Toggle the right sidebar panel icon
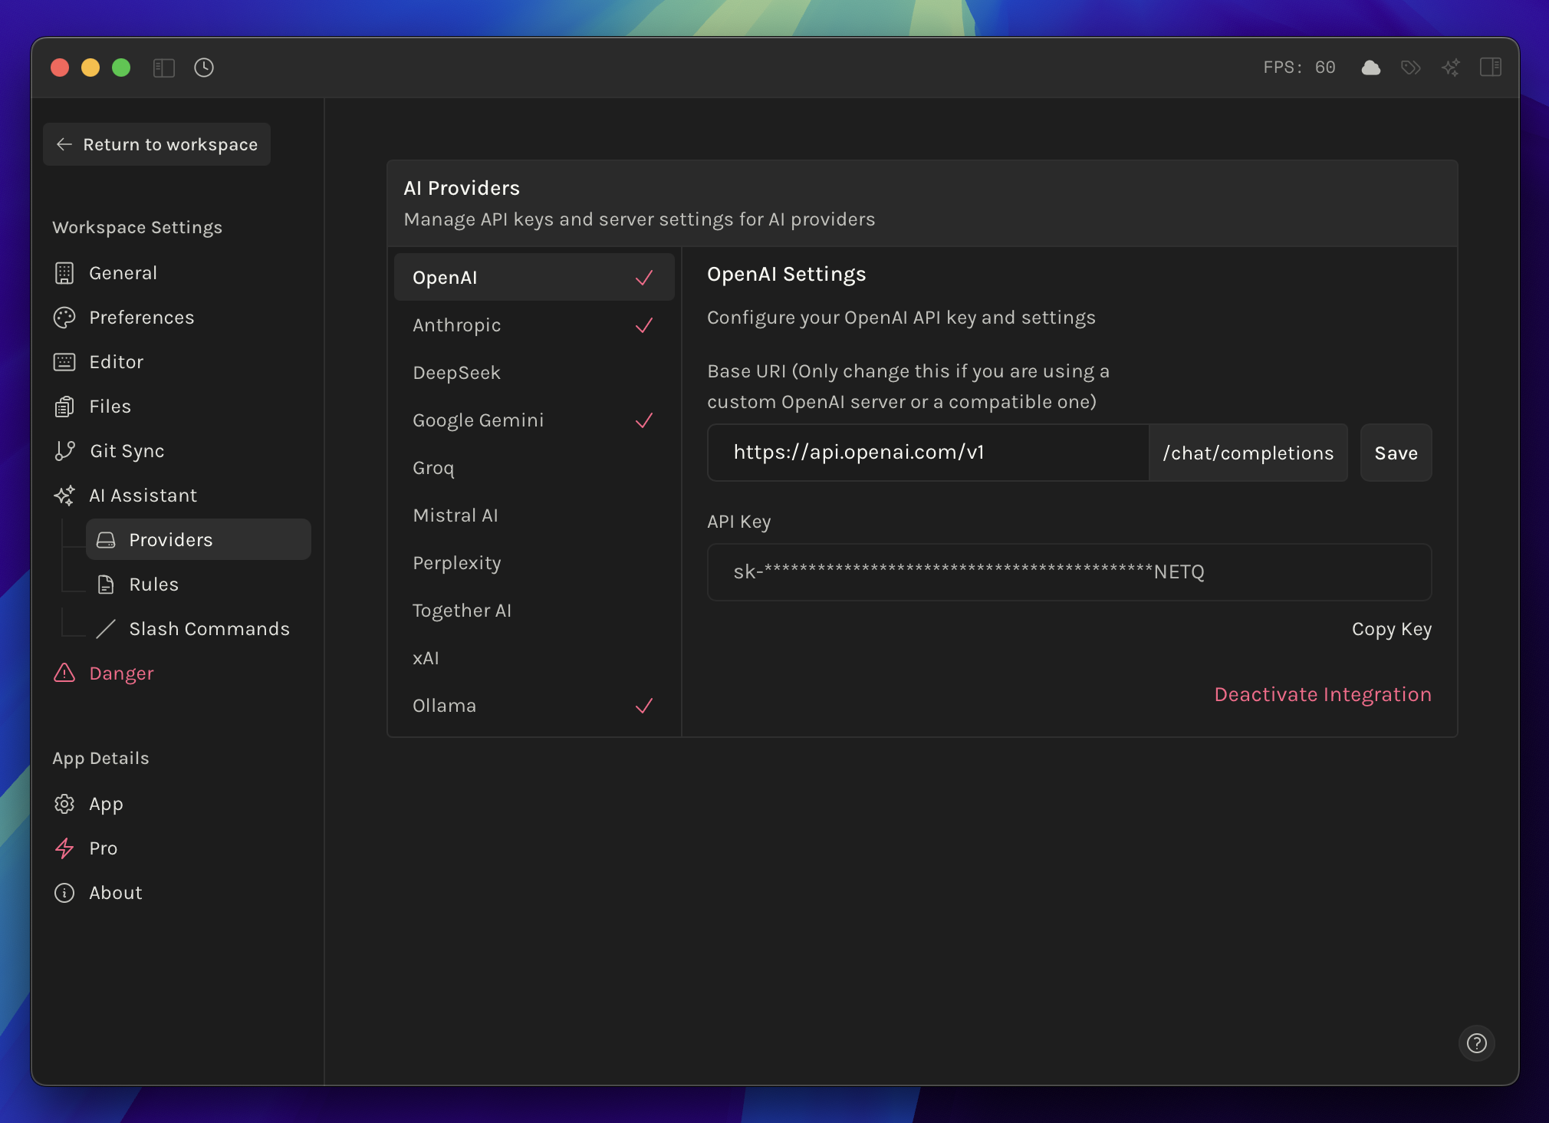The image size is (1549, 1123). click(x=1491, y=68)
